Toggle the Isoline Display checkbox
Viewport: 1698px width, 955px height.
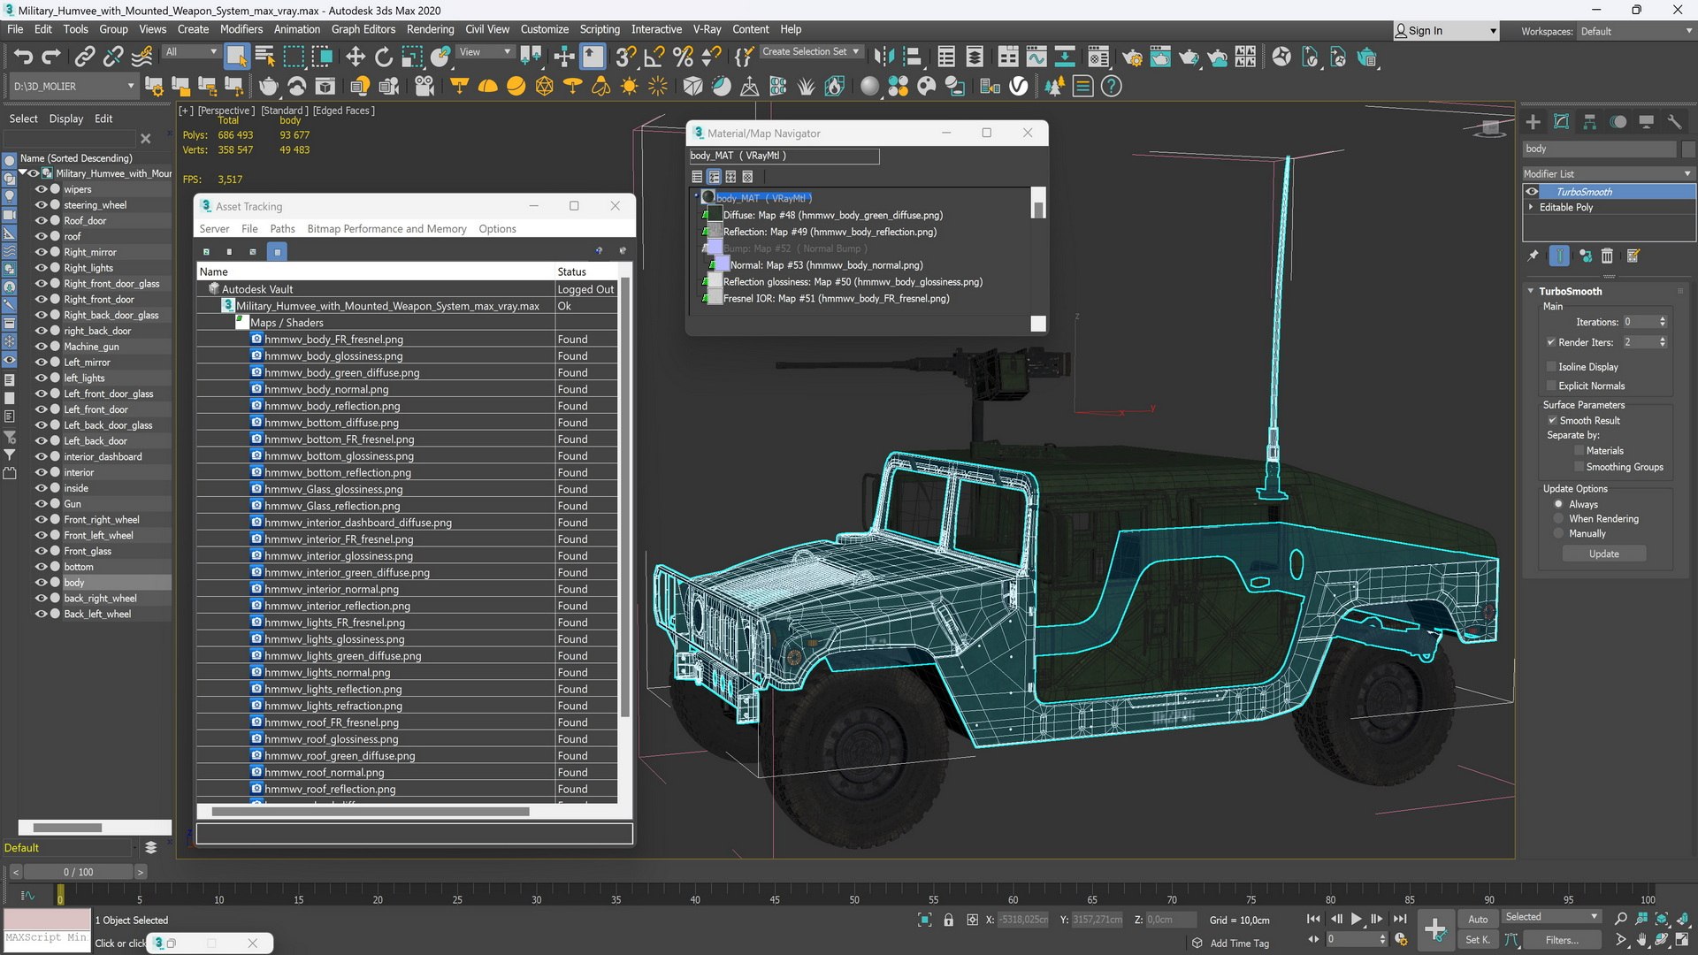click(x=1551, y=366)
